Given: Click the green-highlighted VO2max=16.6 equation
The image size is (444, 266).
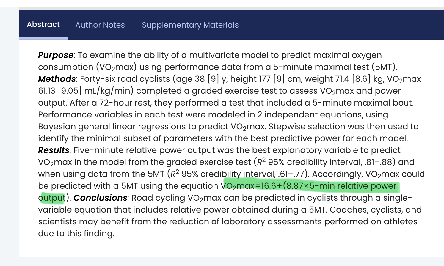Looking at the screenshot, I should click(309, 186).
